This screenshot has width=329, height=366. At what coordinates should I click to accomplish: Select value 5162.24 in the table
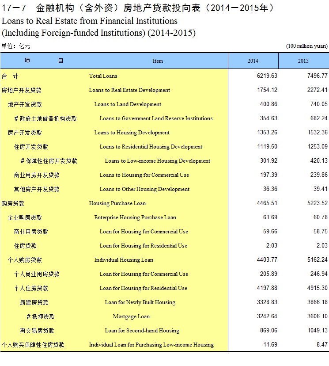(x=318, y=259)
